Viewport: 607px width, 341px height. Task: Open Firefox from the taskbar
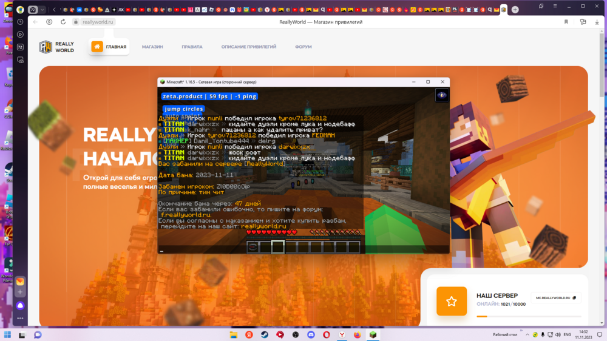click(x=358, y=335)
